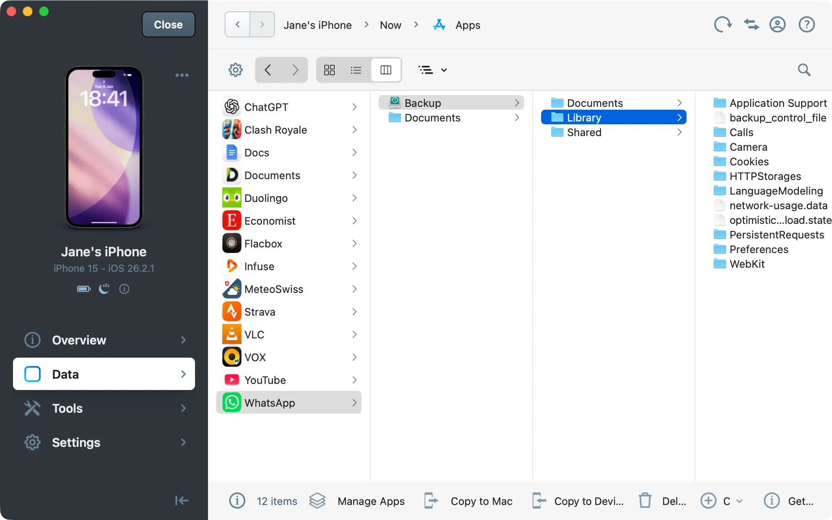The height and width of the screenshot is (520, 832).
Task: Click the device info icon under iPhone name
Action: (124, 289)
